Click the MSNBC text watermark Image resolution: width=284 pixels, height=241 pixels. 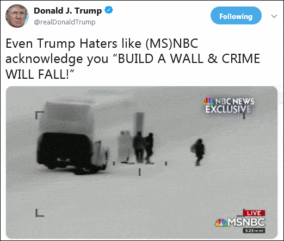pos(246,222)
